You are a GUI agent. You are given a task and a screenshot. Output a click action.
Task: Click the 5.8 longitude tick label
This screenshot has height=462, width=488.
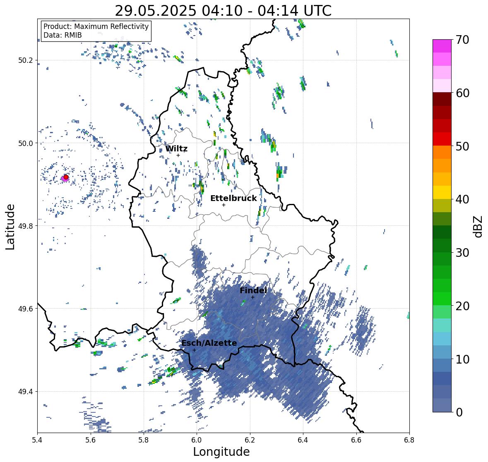click(x=144, y=440)
